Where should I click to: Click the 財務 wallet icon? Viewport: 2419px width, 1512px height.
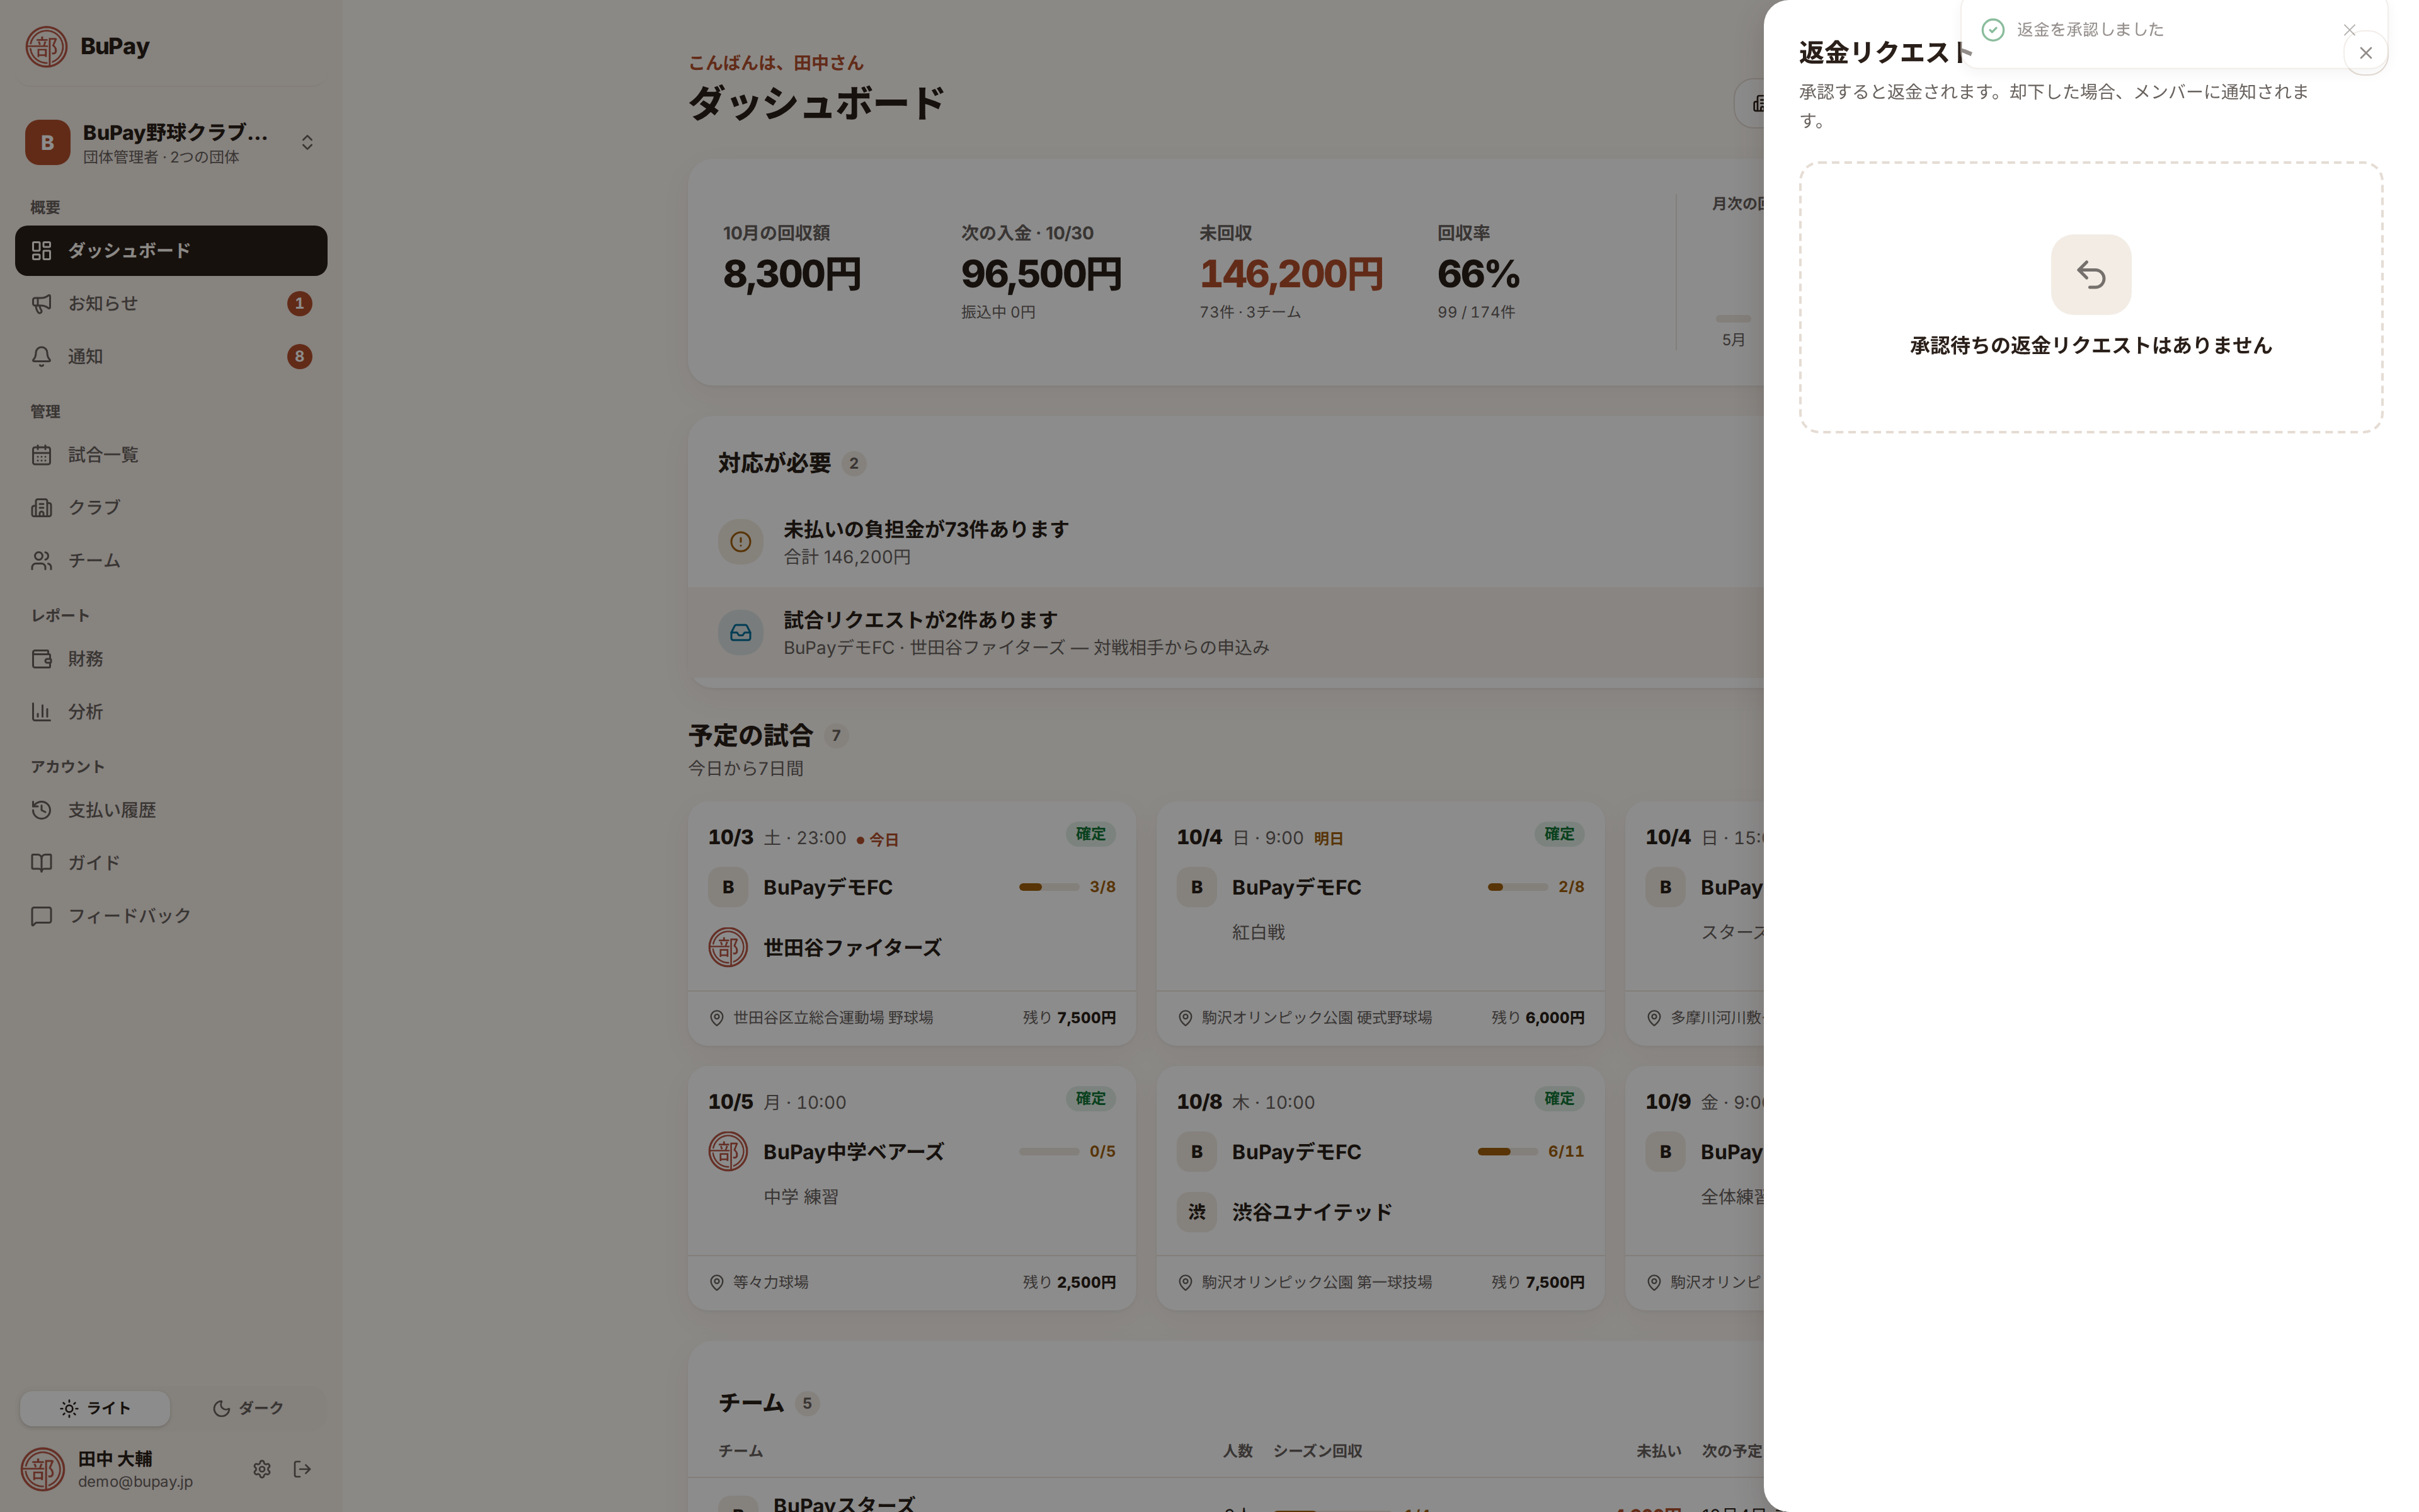[x=41, y=659]
